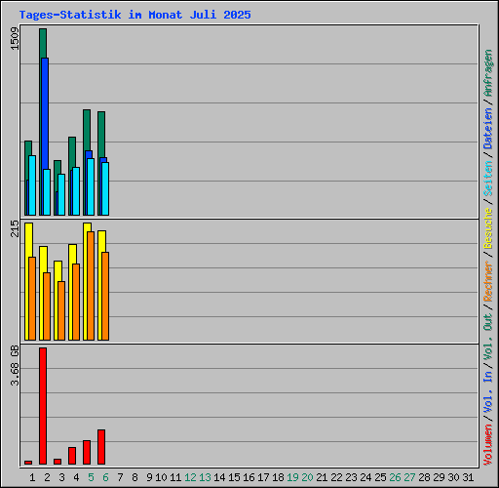
Task: Click the green weekend day 12 label
Action: point(190,477)
